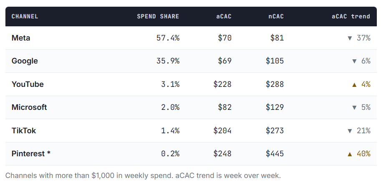Sort by the SPEND SHARE column header
The height and width of the screenshot is (183, 381).
click(x=158, y=16)
